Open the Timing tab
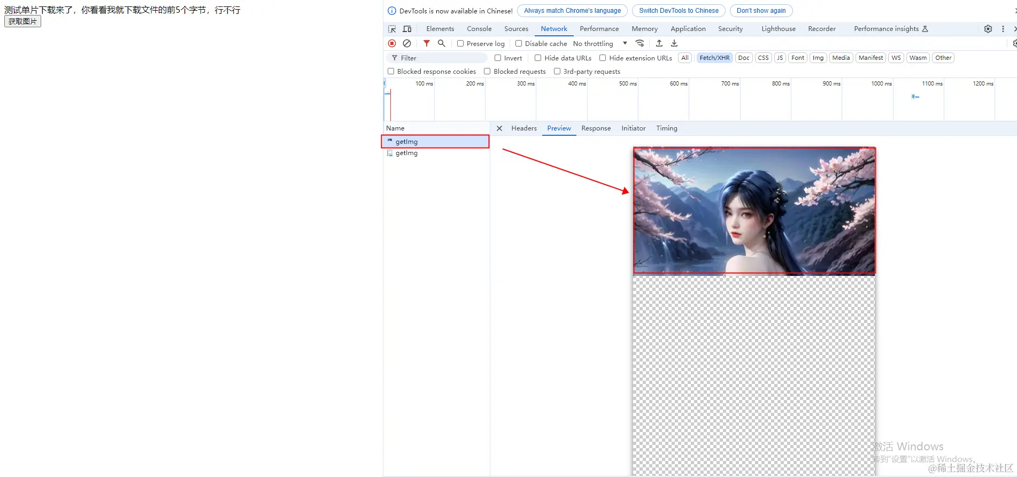This screenshot has width=1017, height=477. (666, 128)
